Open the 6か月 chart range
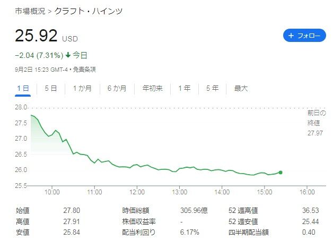This screenshot has width=333, height=240. click(117, 89)
